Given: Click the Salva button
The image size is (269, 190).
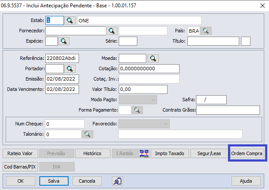Looking at the screenshot, I should point(54,181).
